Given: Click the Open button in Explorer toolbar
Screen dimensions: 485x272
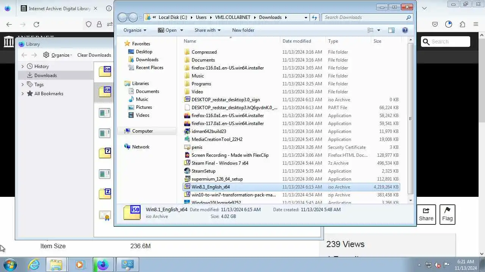Looking at the screenshot, I should (167, 30).
